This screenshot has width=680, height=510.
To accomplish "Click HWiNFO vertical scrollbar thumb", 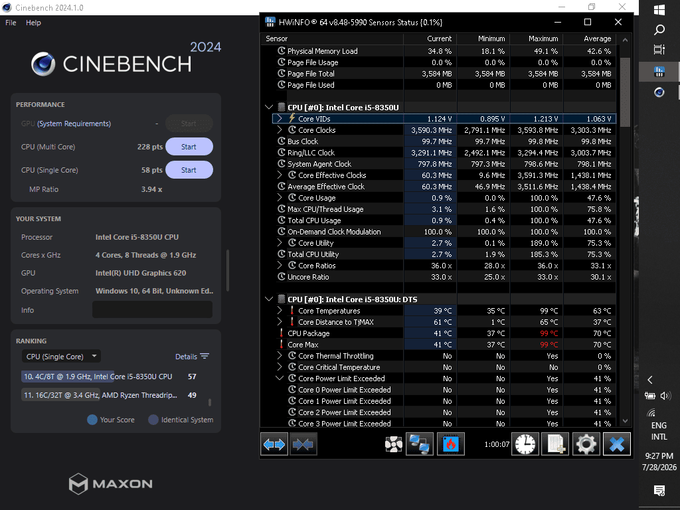I will coord(625,92).
